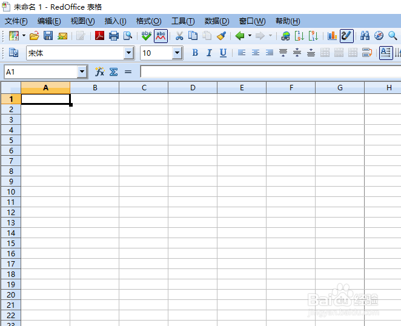Toggle bold formatting
This screenshot has height=326, width=401.
click(195, 53)
